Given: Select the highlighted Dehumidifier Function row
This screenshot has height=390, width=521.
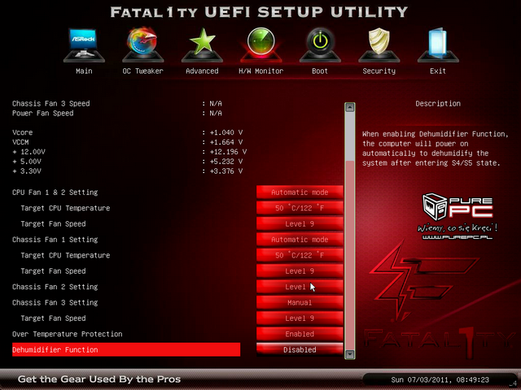Looking at the screenshot, I should [x=126, y=349].
